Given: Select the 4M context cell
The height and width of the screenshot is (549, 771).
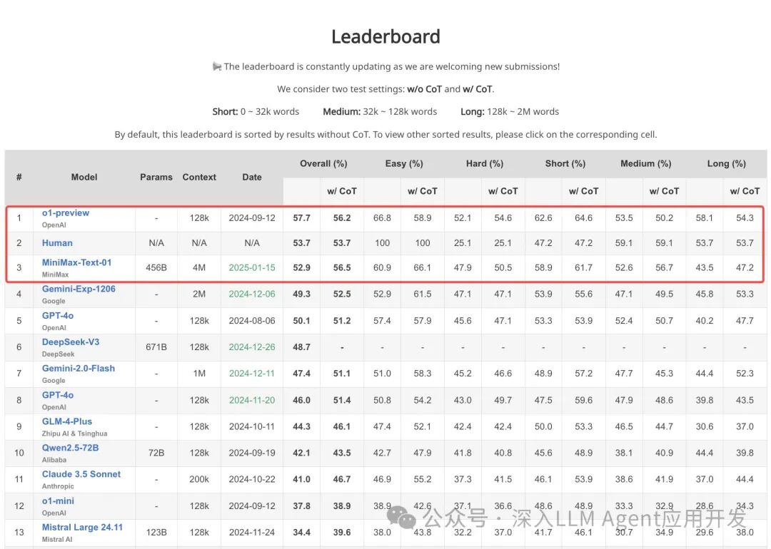Looking at the screenshot, I should 199,267.
